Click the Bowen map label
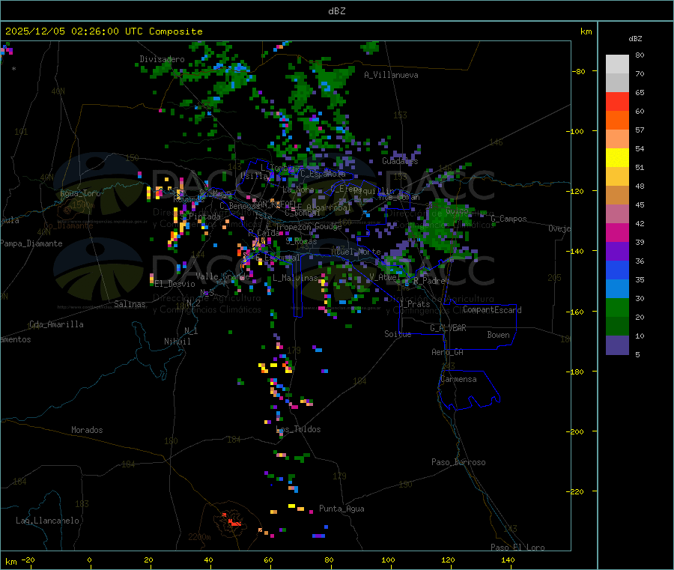The width and height of the screenshot is (674, 570). click(x=498, y=335)
